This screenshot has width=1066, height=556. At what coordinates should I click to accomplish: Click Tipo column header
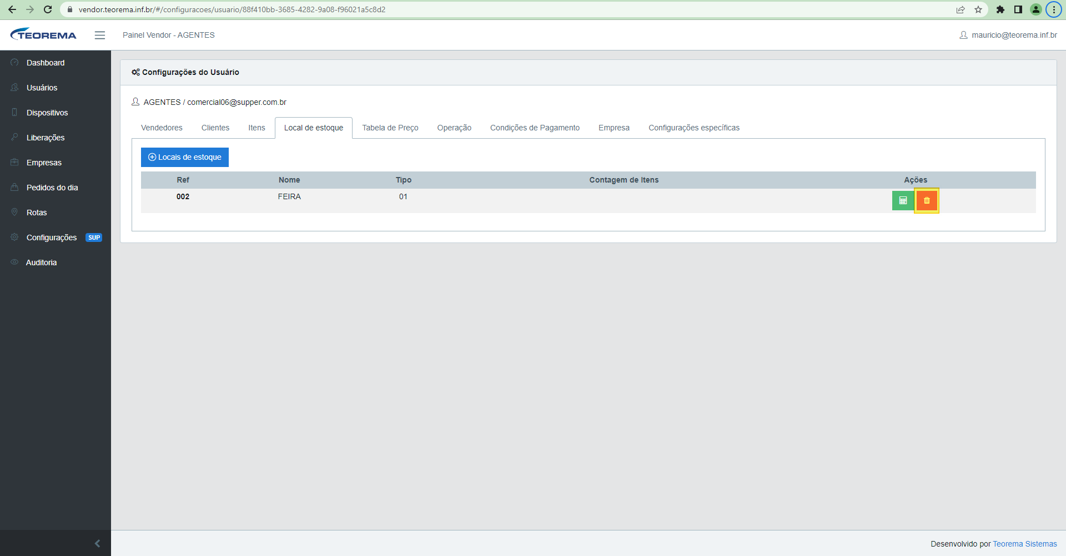click(x=404, y=180)
